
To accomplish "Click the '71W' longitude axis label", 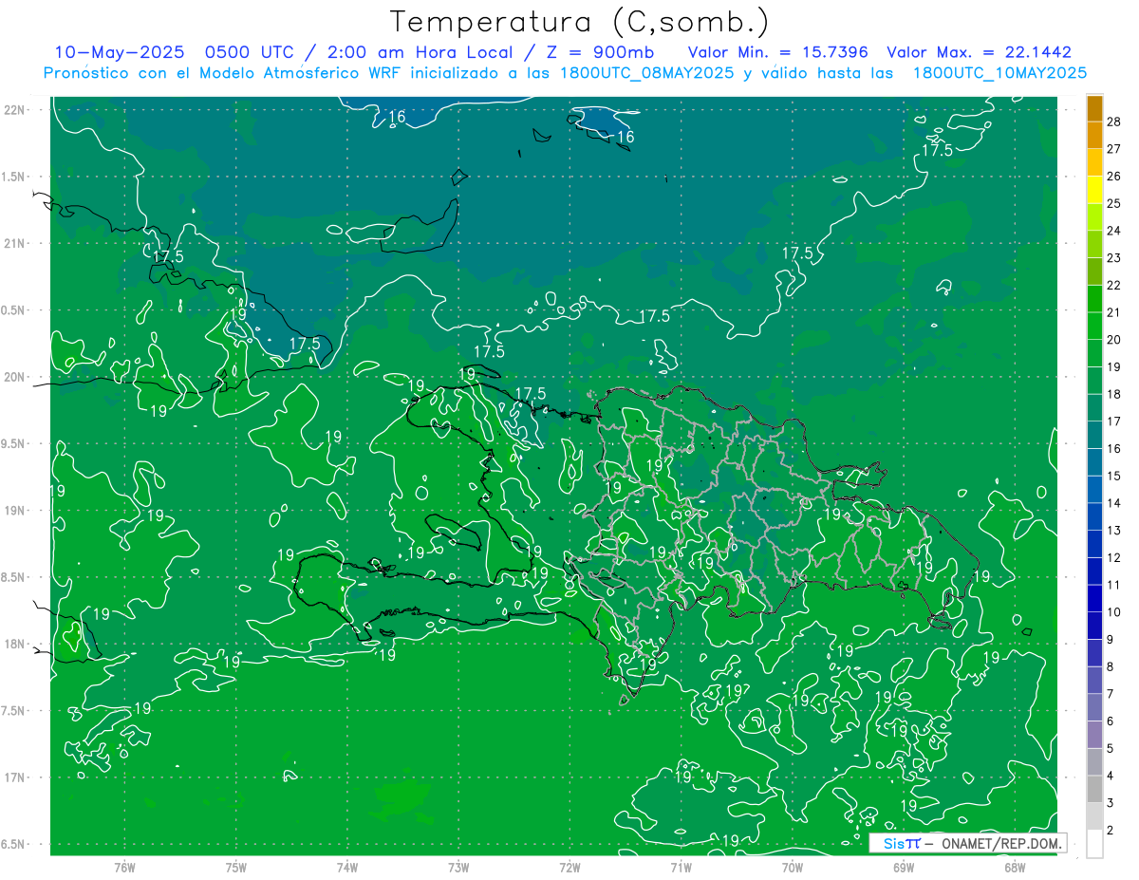I will point(681,868).
